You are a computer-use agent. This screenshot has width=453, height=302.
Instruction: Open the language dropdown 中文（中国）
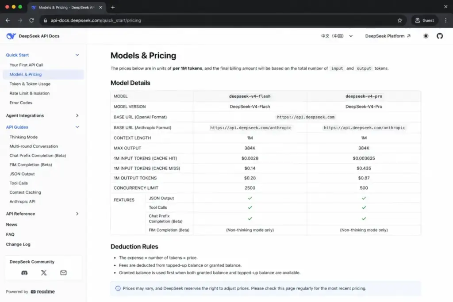click(x=337, y=36)
